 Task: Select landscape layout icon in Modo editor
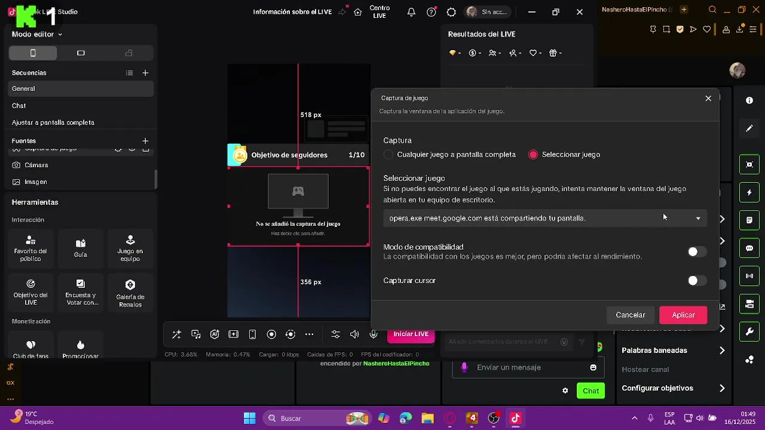(x=81, y=53)
